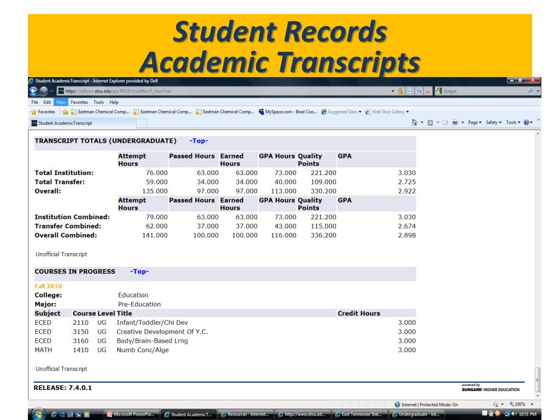
Task: Click the scrollbar up arrow
Action: pos(538,133)
